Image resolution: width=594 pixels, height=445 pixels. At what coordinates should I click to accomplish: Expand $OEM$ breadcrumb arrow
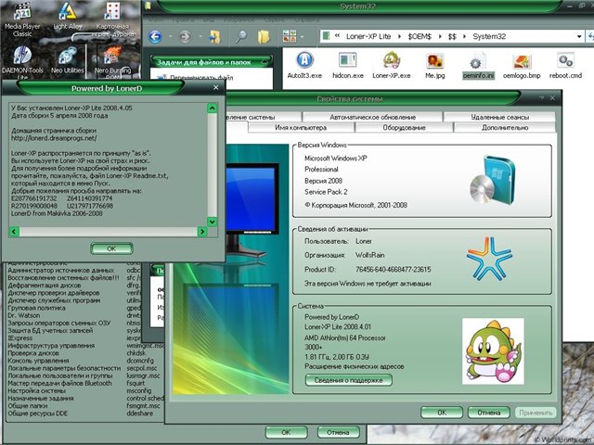440,37
